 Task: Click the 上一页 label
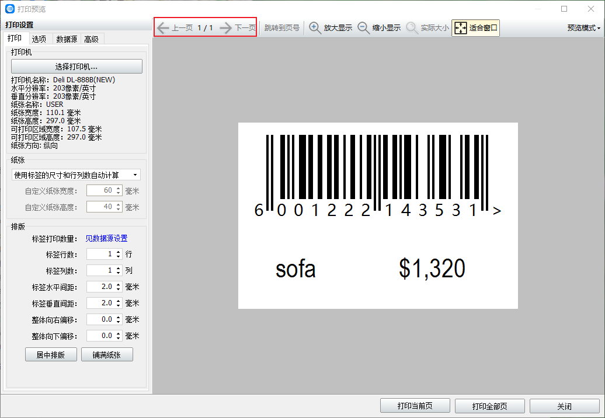click(182, 28)
